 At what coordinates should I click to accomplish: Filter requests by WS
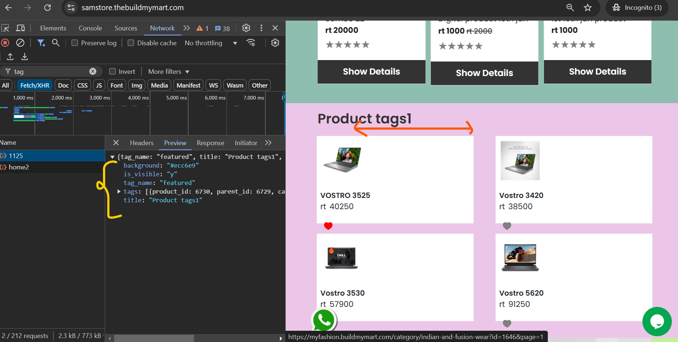214,85
